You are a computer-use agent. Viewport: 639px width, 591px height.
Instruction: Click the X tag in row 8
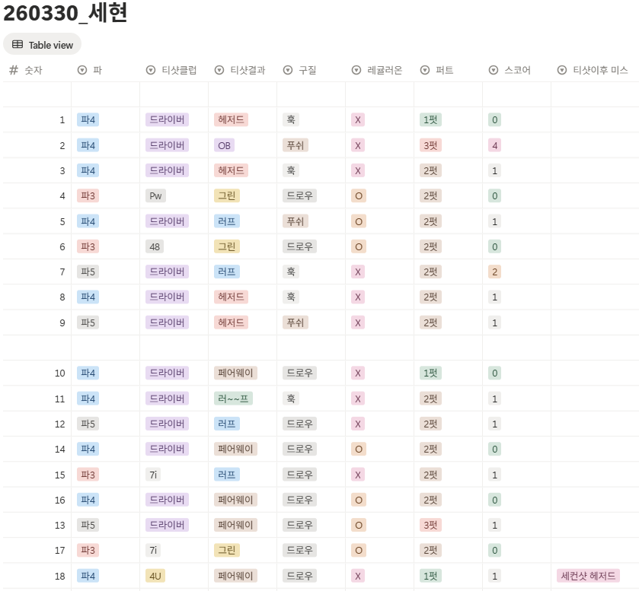(x=358, y=297)
